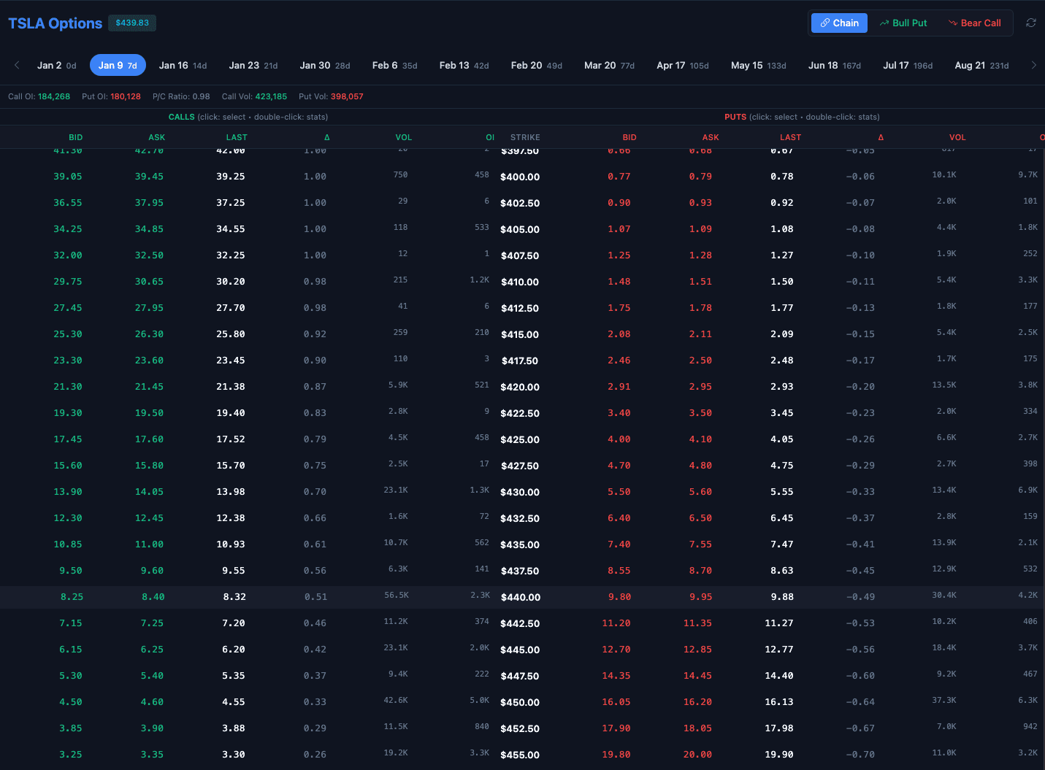Click put ask 5.60 at $430 strike
Image resolution: width=1045 pixels, height=770 pixels.
tap(700, 492)
